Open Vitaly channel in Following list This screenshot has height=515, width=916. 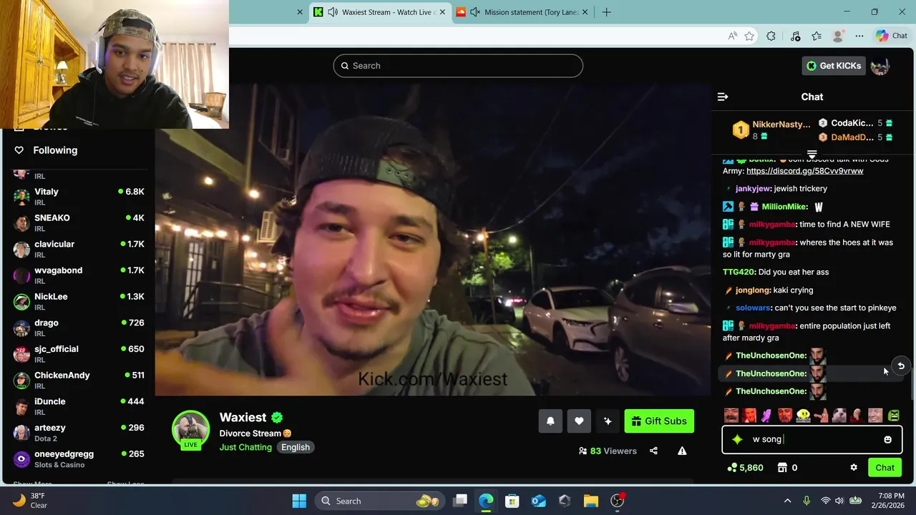(x=79, y=197)
